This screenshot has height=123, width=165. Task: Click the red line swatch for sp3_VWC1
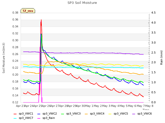point(15,114)
